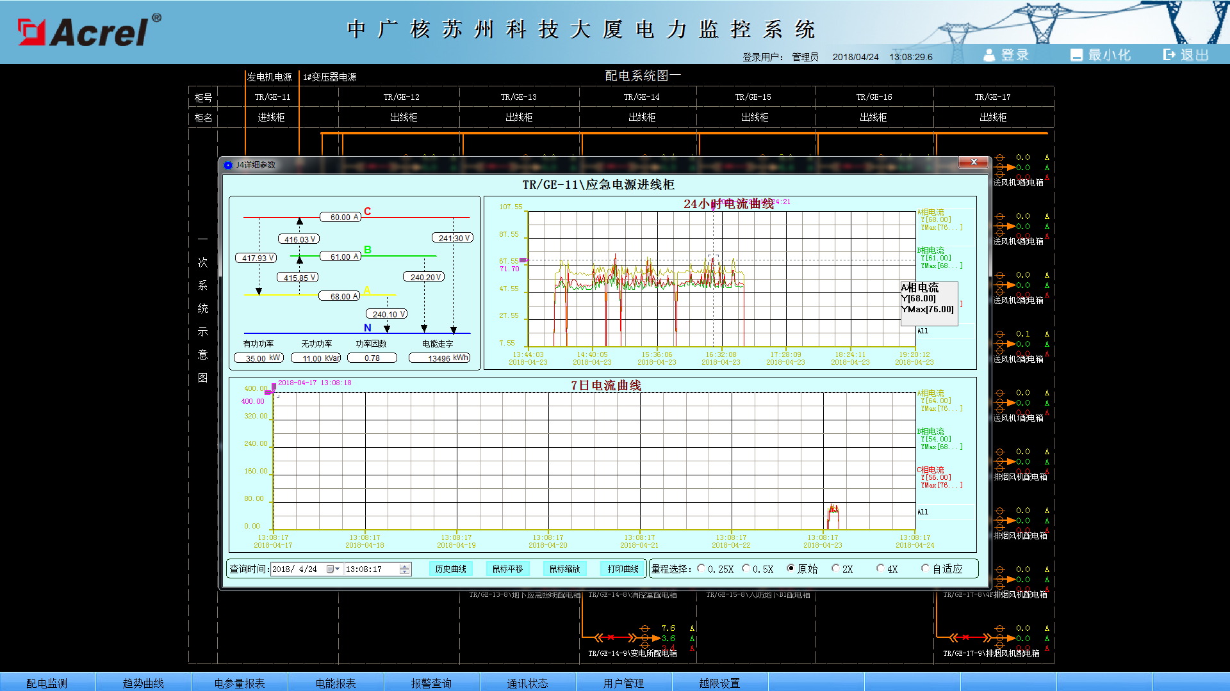
Task: Click B相电流 legend in 24小时 chart
Action: click(939, 258)
